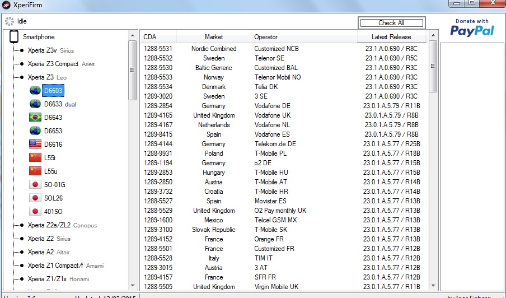This screenshot has height=298, width=506.
Task: Select the Vodafone UK firmware row
Action: (272, 115)
